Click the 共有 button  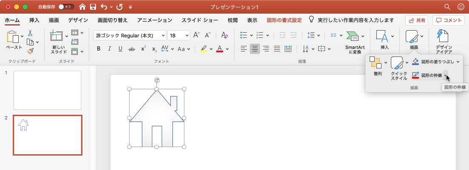[417, 20]
